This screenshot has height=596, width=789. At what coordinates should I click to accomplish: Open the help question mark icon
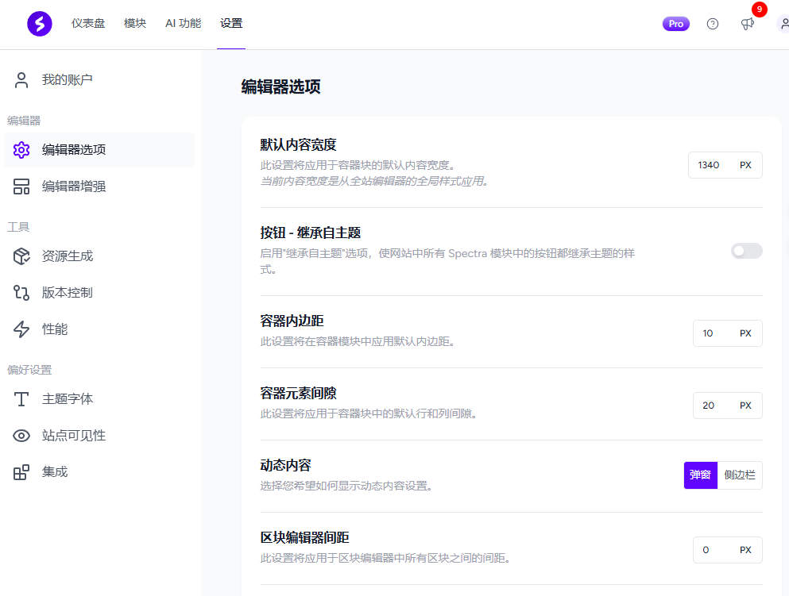(713, 24)
